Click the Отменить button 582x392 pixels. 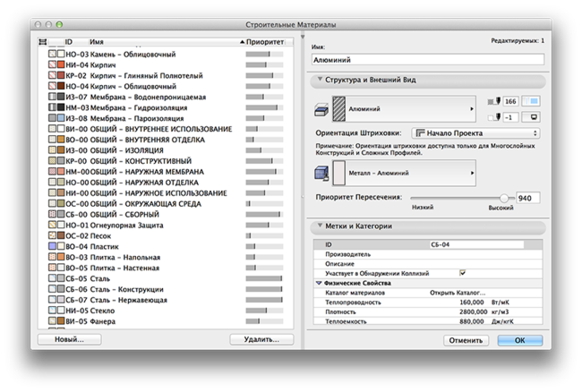(x=466, y=340)
